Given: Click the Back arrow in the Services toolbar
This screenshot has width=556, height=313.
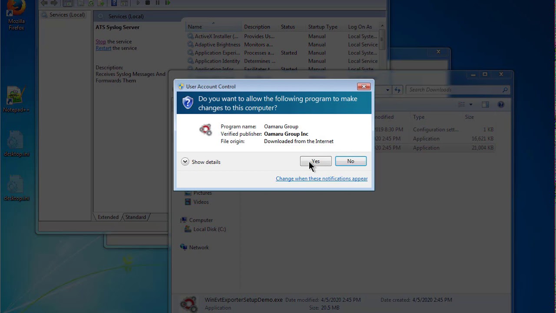Looking at the screenshot, I should (44, 3).
